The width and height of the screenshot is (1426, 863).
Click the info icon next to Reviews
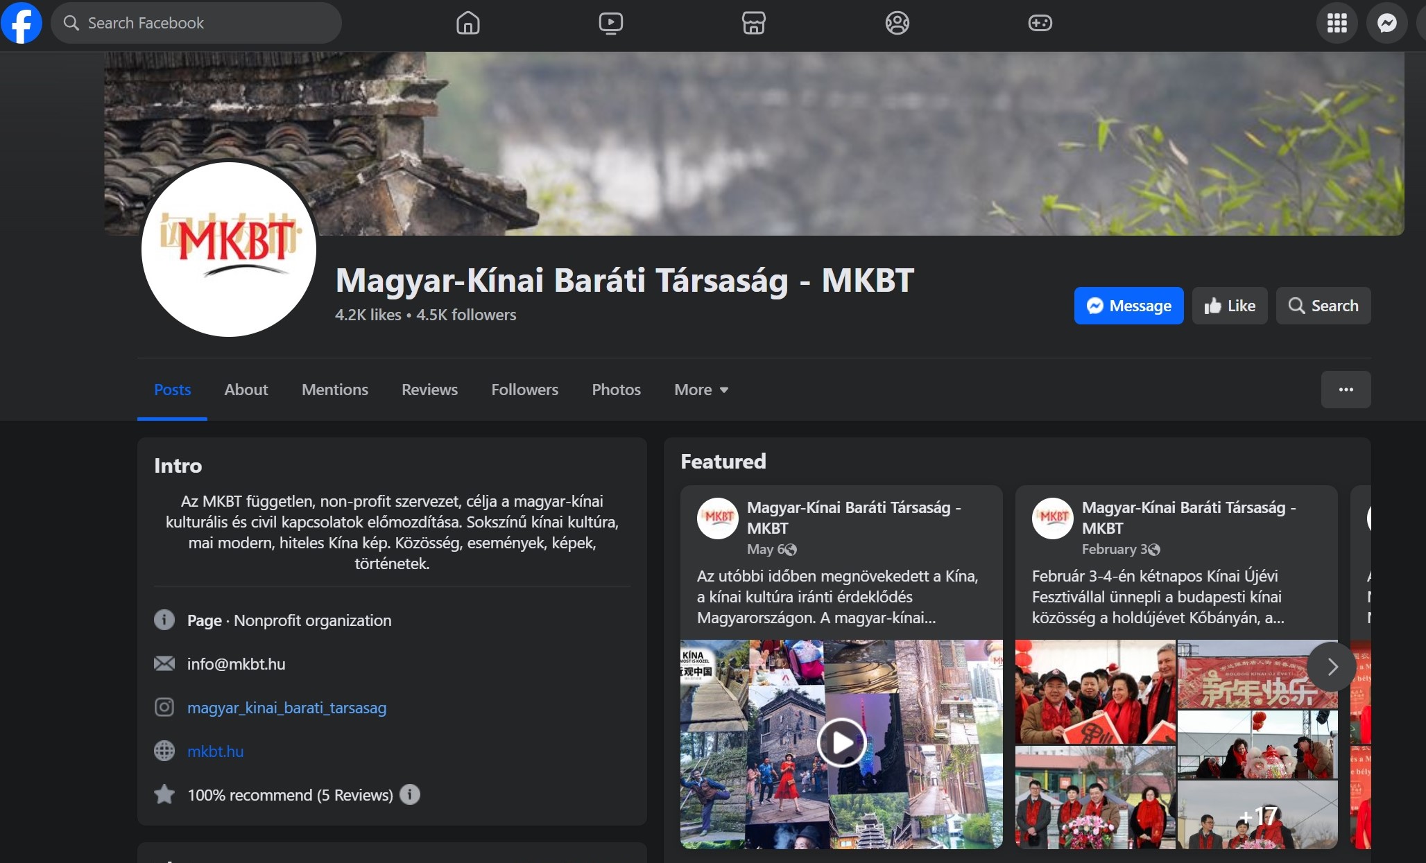pyautogui.click(x=410, y=794)
